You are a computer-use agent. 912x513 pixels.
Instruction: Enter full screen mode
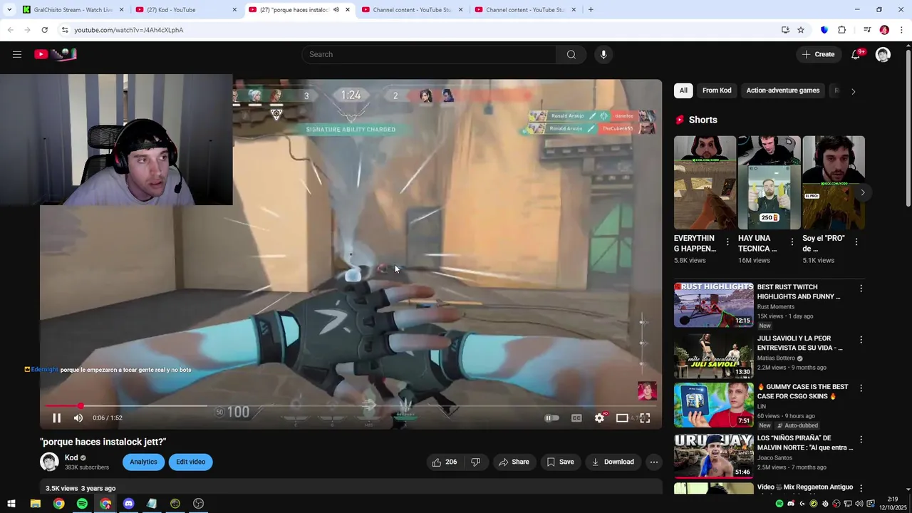[x=645, y=418]
